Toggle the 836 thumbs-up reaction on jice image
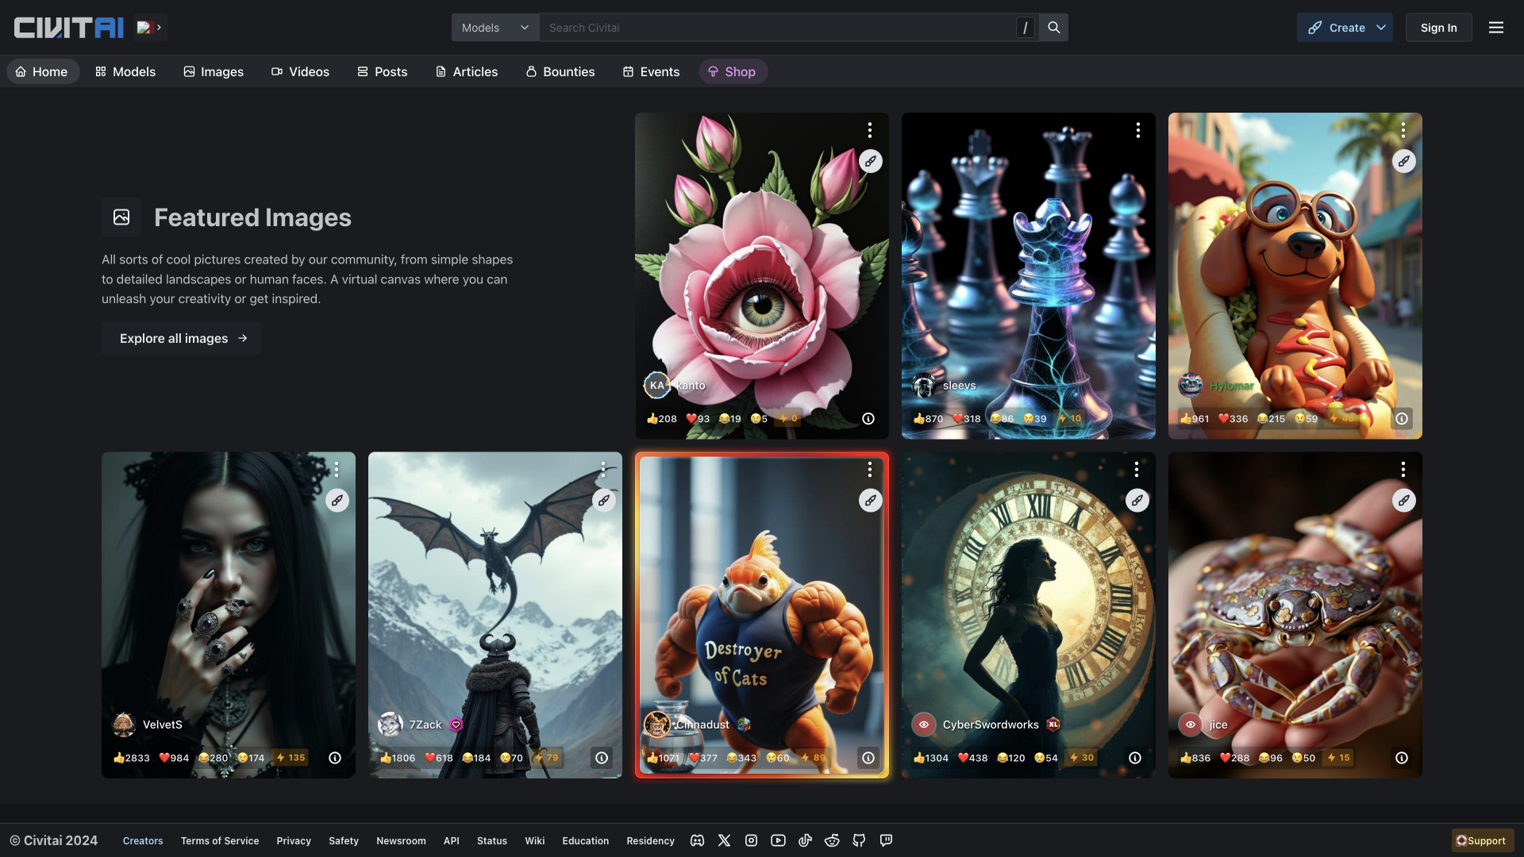This screenshot has width=1524, height=857. tap(1195, 758)
